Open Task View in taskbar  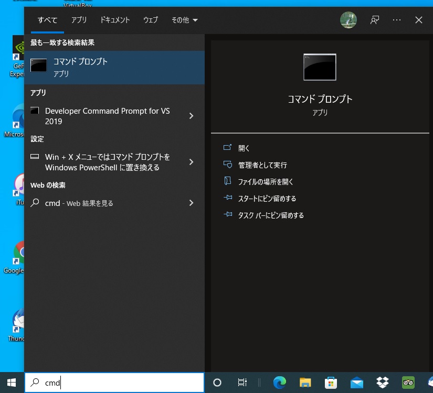point(242,383)
